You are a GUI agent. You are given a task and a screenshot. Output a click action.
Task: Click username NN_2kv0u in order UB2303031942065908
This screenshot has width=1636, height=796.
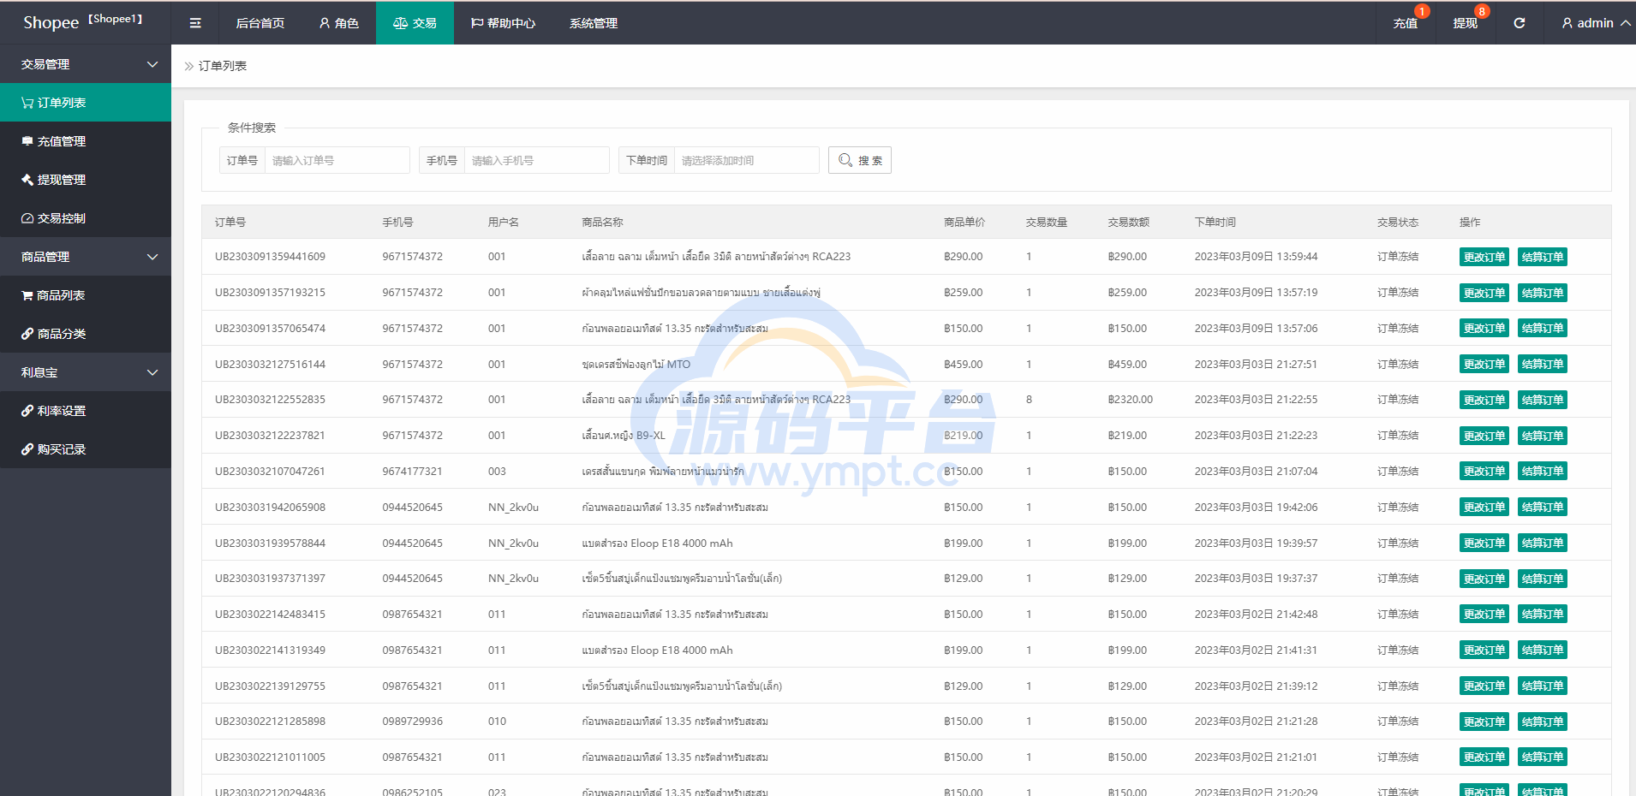point(513,508)
